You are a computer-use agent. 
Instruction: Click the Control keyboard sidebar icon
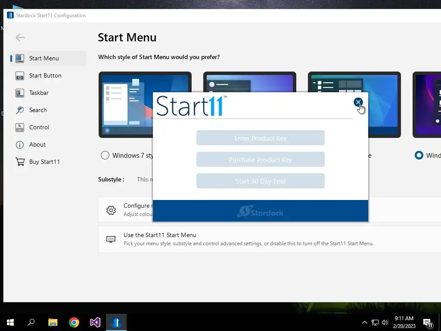pos(20,127)
